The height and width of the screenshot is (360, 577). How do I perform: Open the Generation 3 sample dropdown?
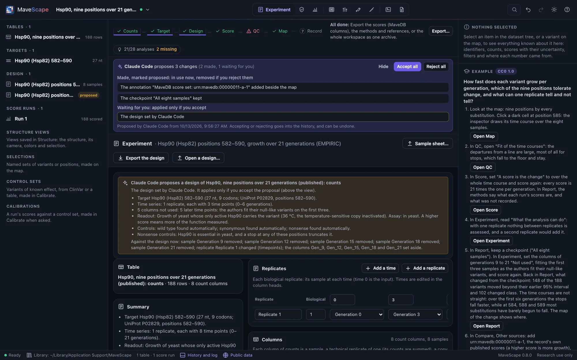[415, 314]
